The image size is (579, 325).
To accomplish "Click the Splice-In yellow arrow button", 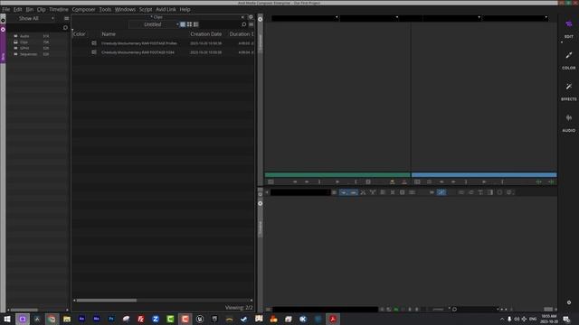I will [x=392, y=181].
